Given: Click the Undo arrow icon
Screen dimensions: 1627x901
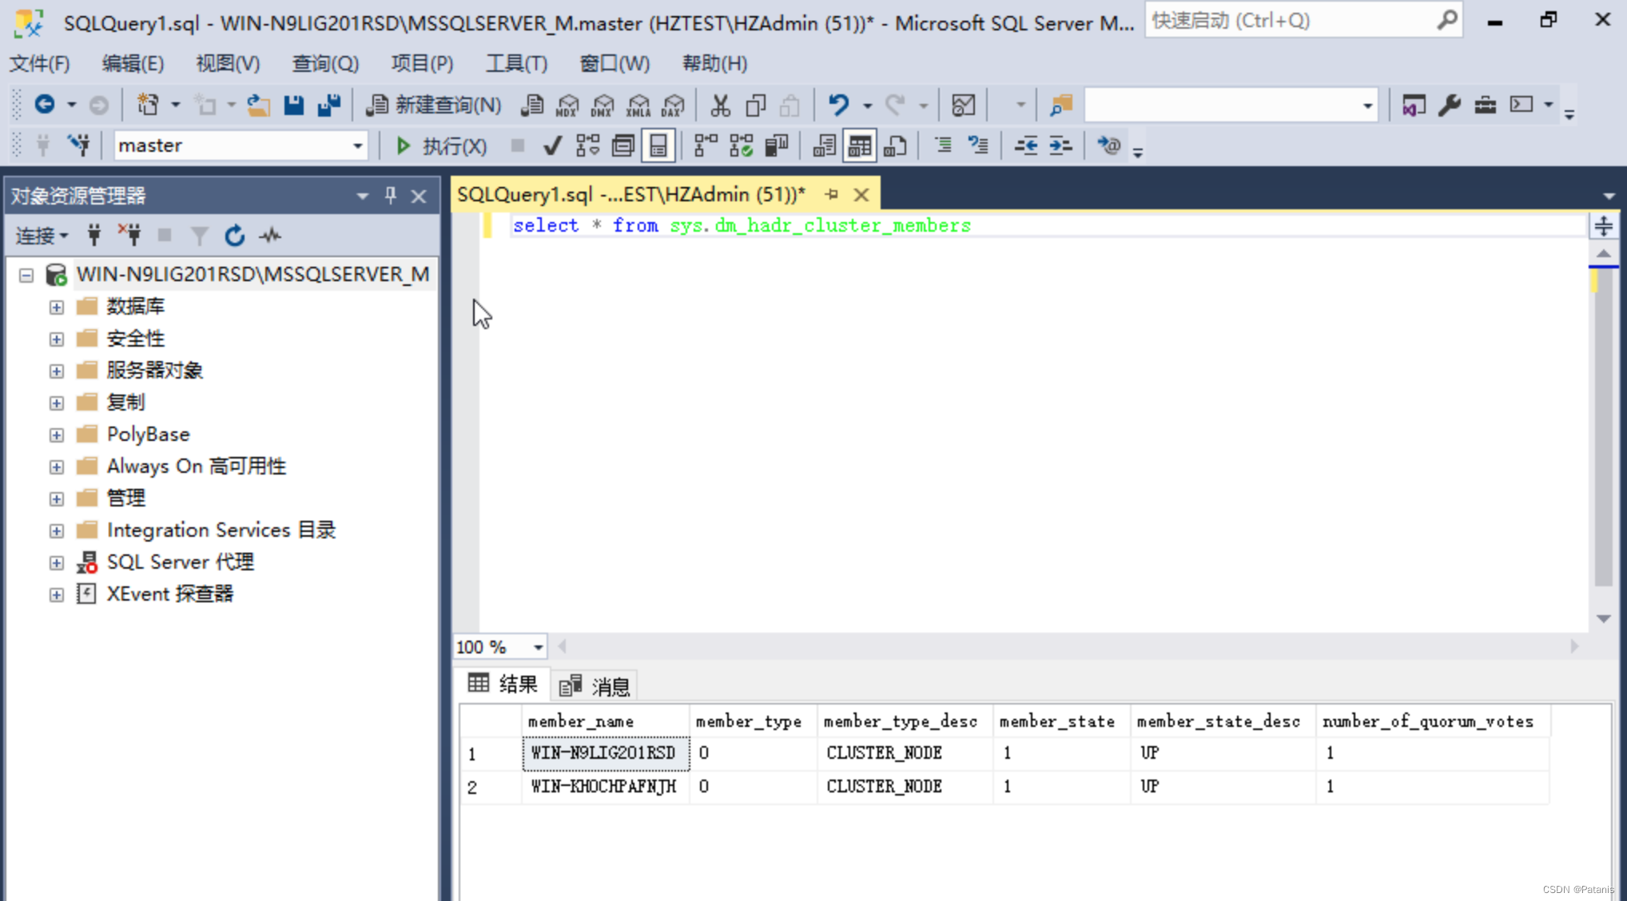Looking at the screenshot, I should coord(837,105).
